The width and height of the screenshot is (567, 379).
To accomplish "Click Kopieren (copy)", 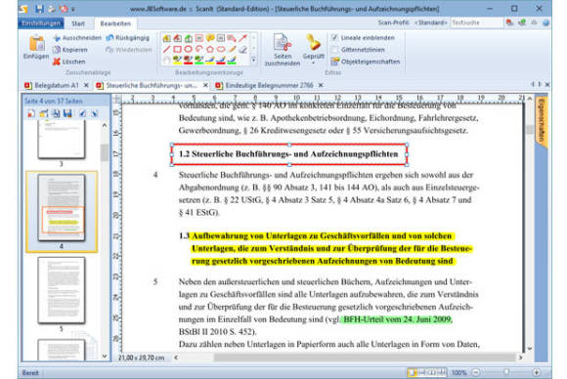I will 70,50.
